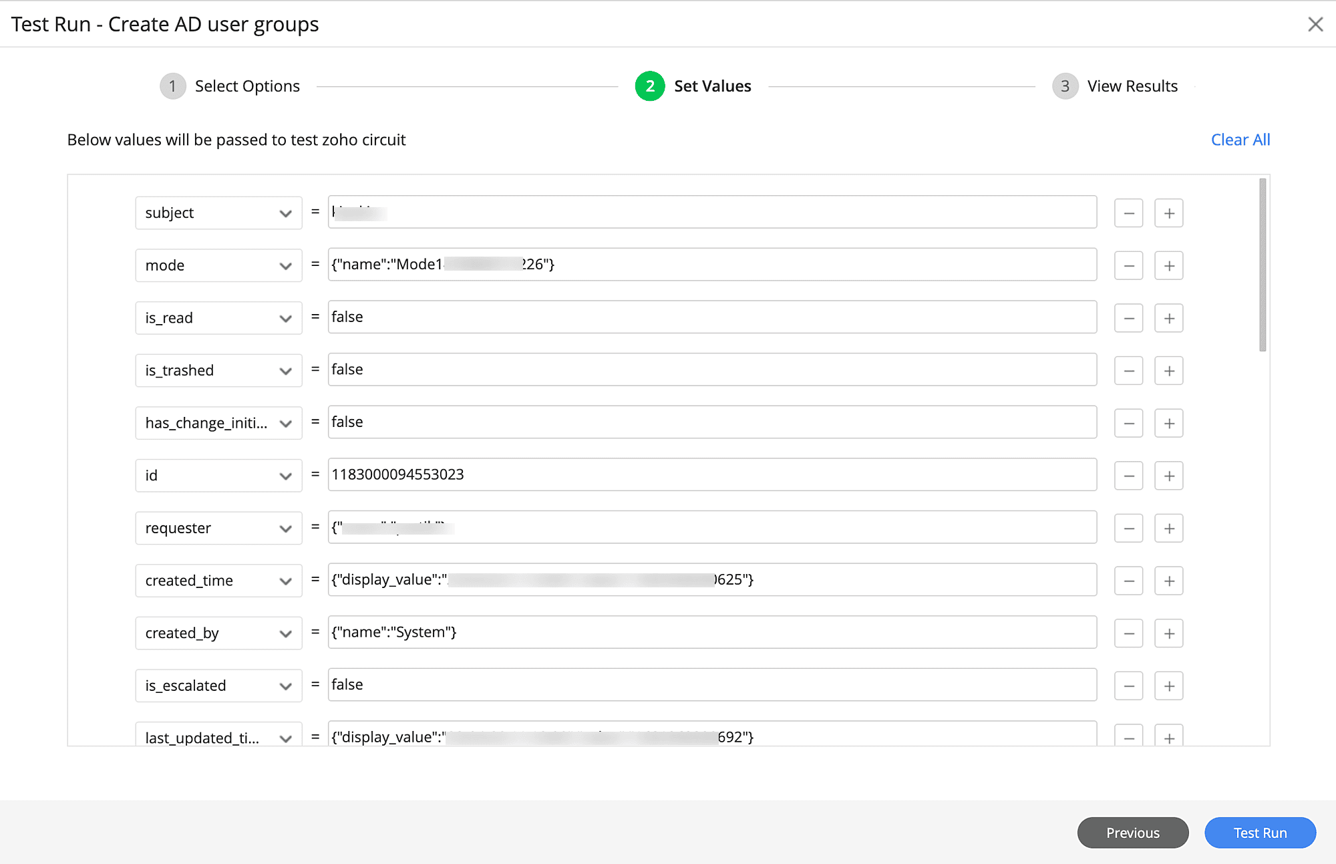The height and width of the screenshot is (864, 1336).
Task: Remove the subject row with minus icon
Action: point(1128,213)
